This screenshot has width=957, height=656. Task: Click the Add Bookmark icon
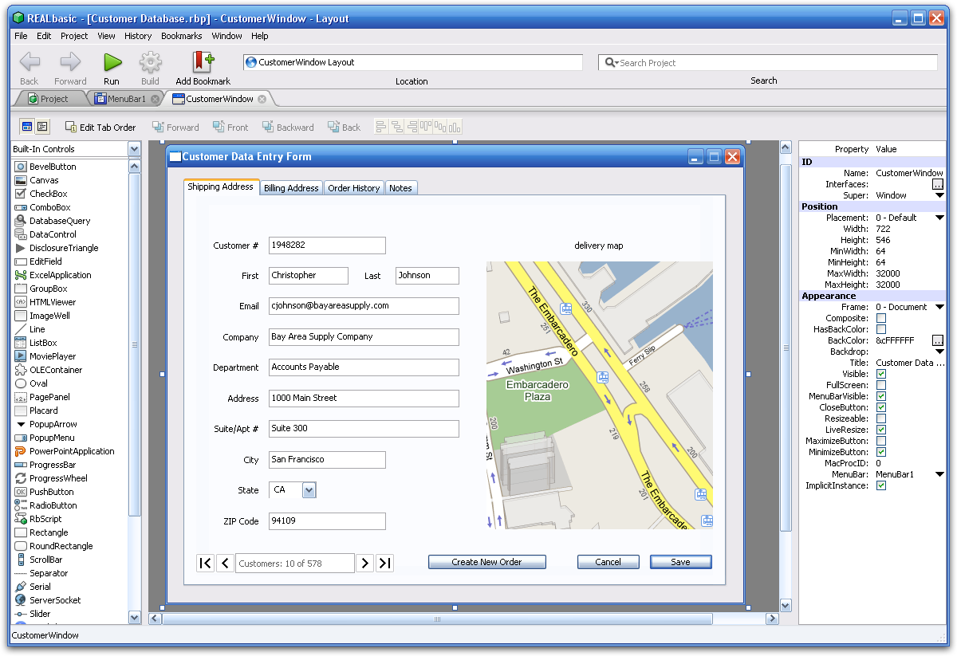tap(203, 62)
